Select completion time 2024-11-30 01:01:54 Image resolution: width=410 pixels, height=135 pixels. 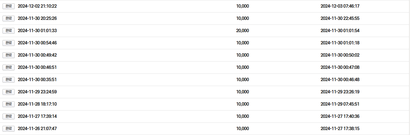tap(340, 31)
